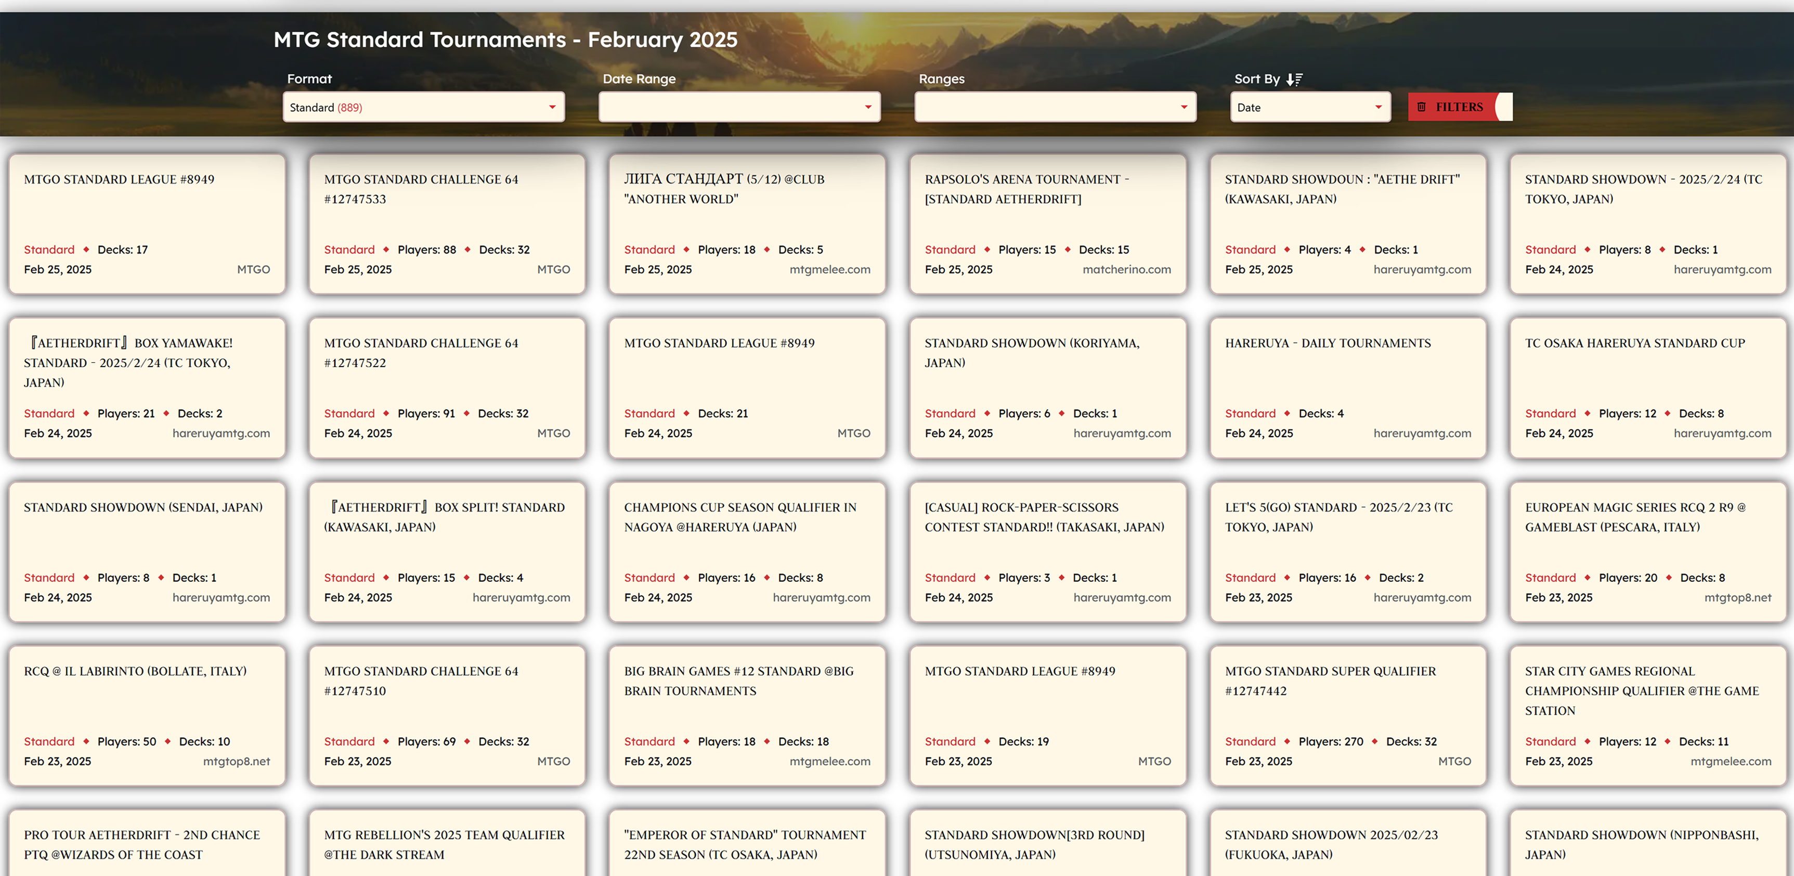The width and height of the screenshot is (1794, 876).
Task: Open Let's 5(Go) Standard 2025/2/23 card
Action: coord(1348,552)
